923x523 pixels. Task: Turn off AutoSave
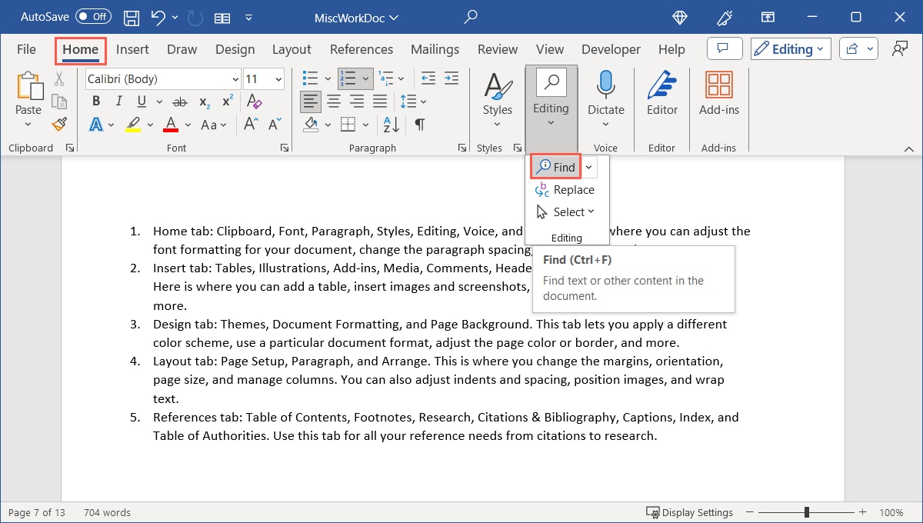click(x=92, y=16)
